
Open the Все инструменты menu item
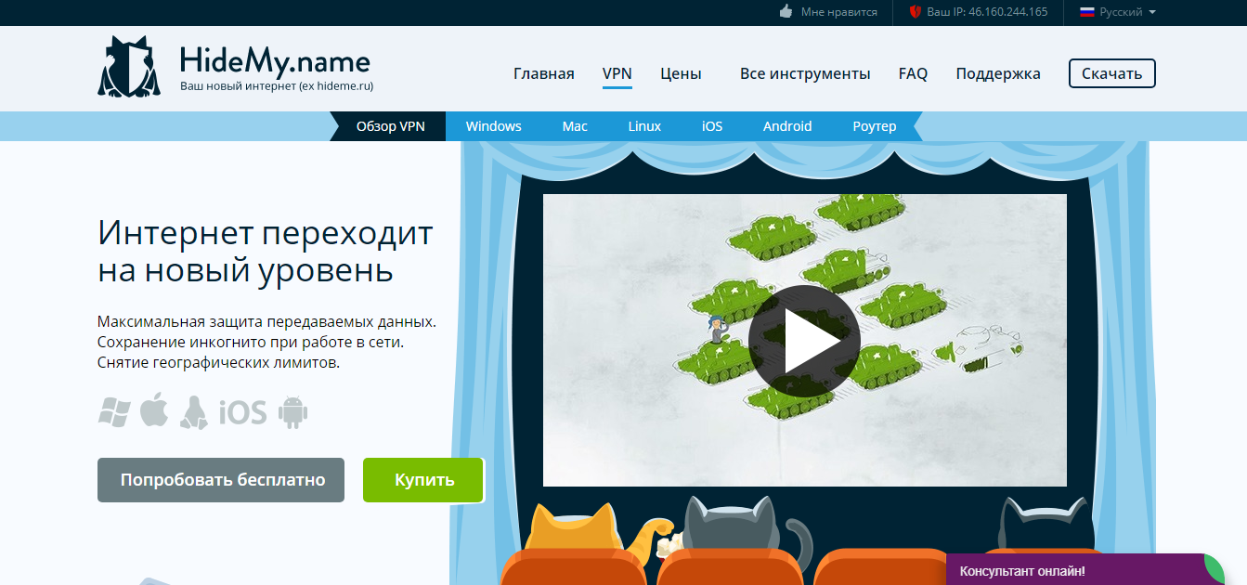coord(805,73)
